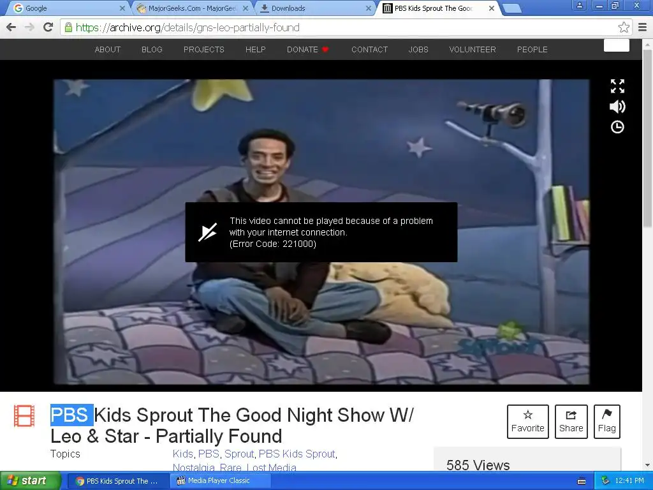The image size is (653, 490).
Task: Bookmark this page with star icon
Action: pos(624,27)
